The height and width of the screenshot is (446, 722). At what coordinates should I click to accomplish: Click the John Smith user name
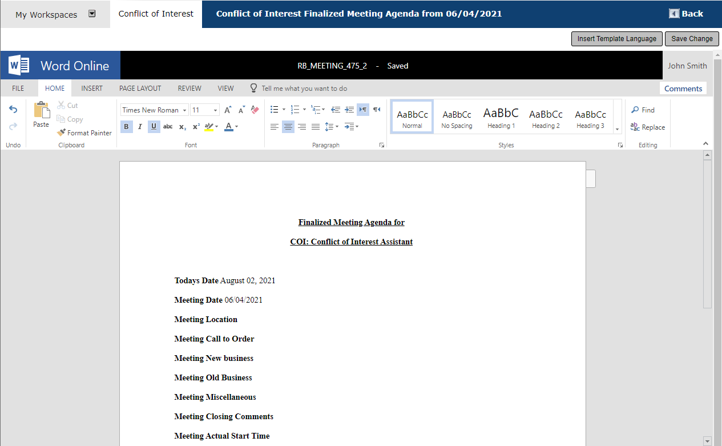tap(687, 66)
